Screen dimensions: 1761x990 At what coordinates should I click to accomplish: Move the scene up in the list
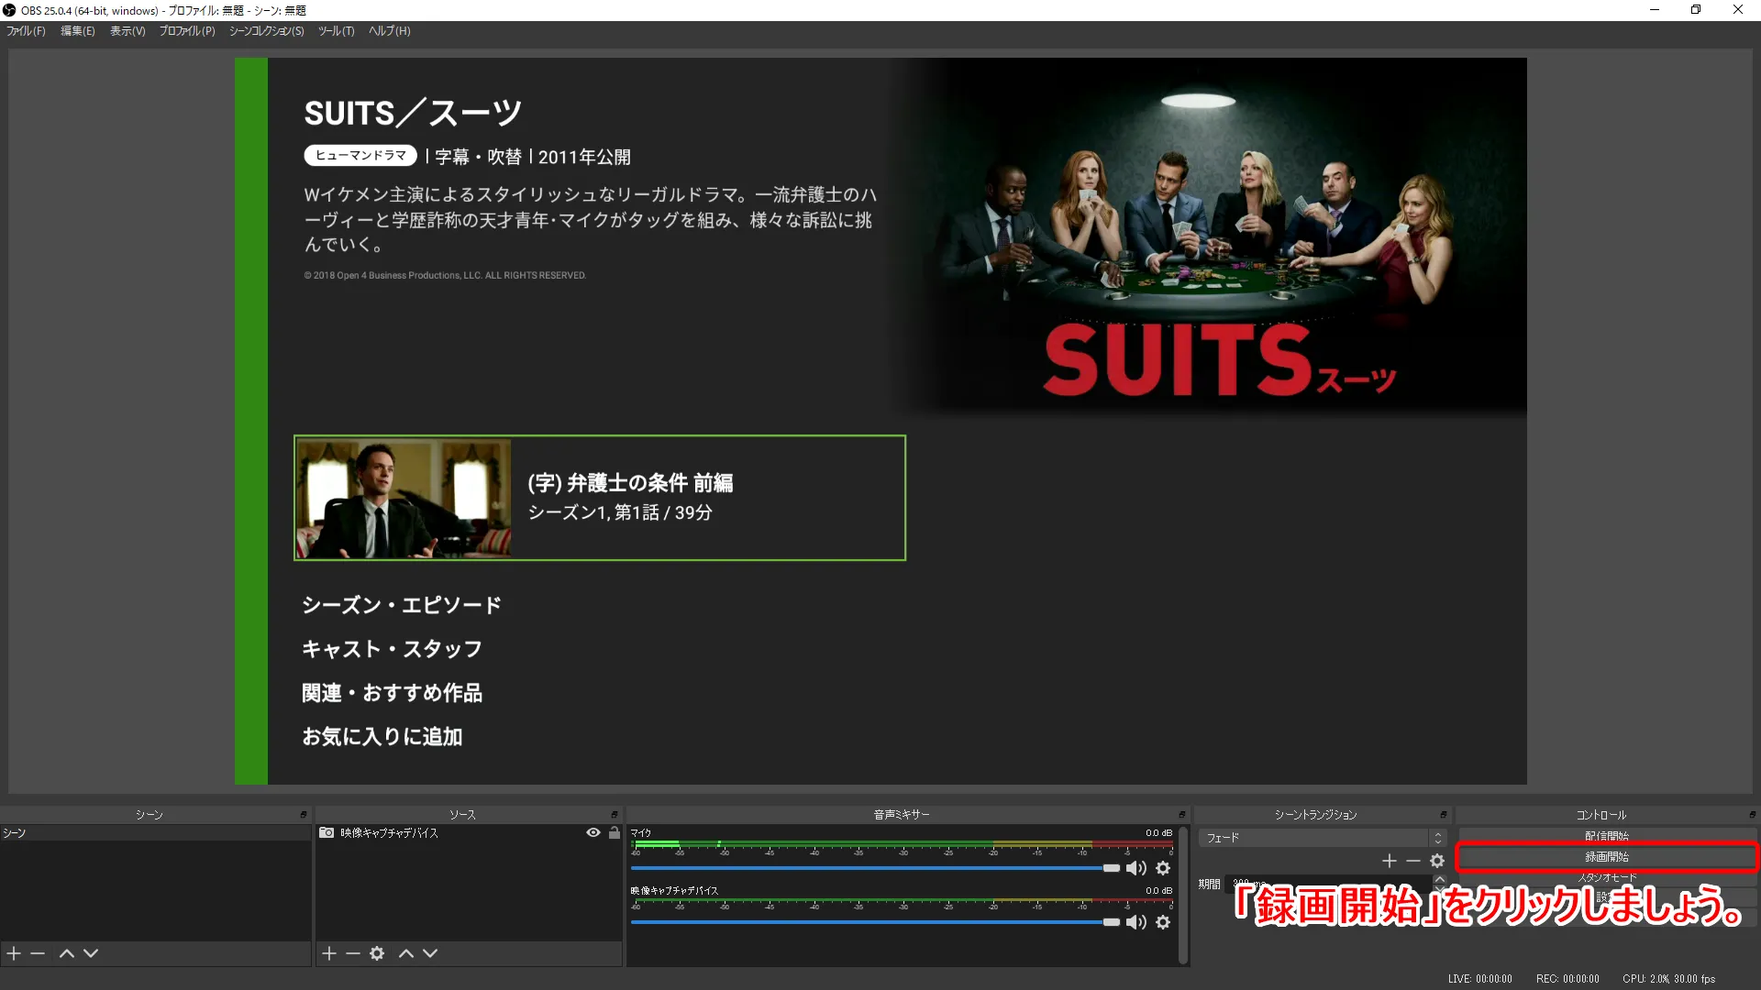click(x=67, y=953)
